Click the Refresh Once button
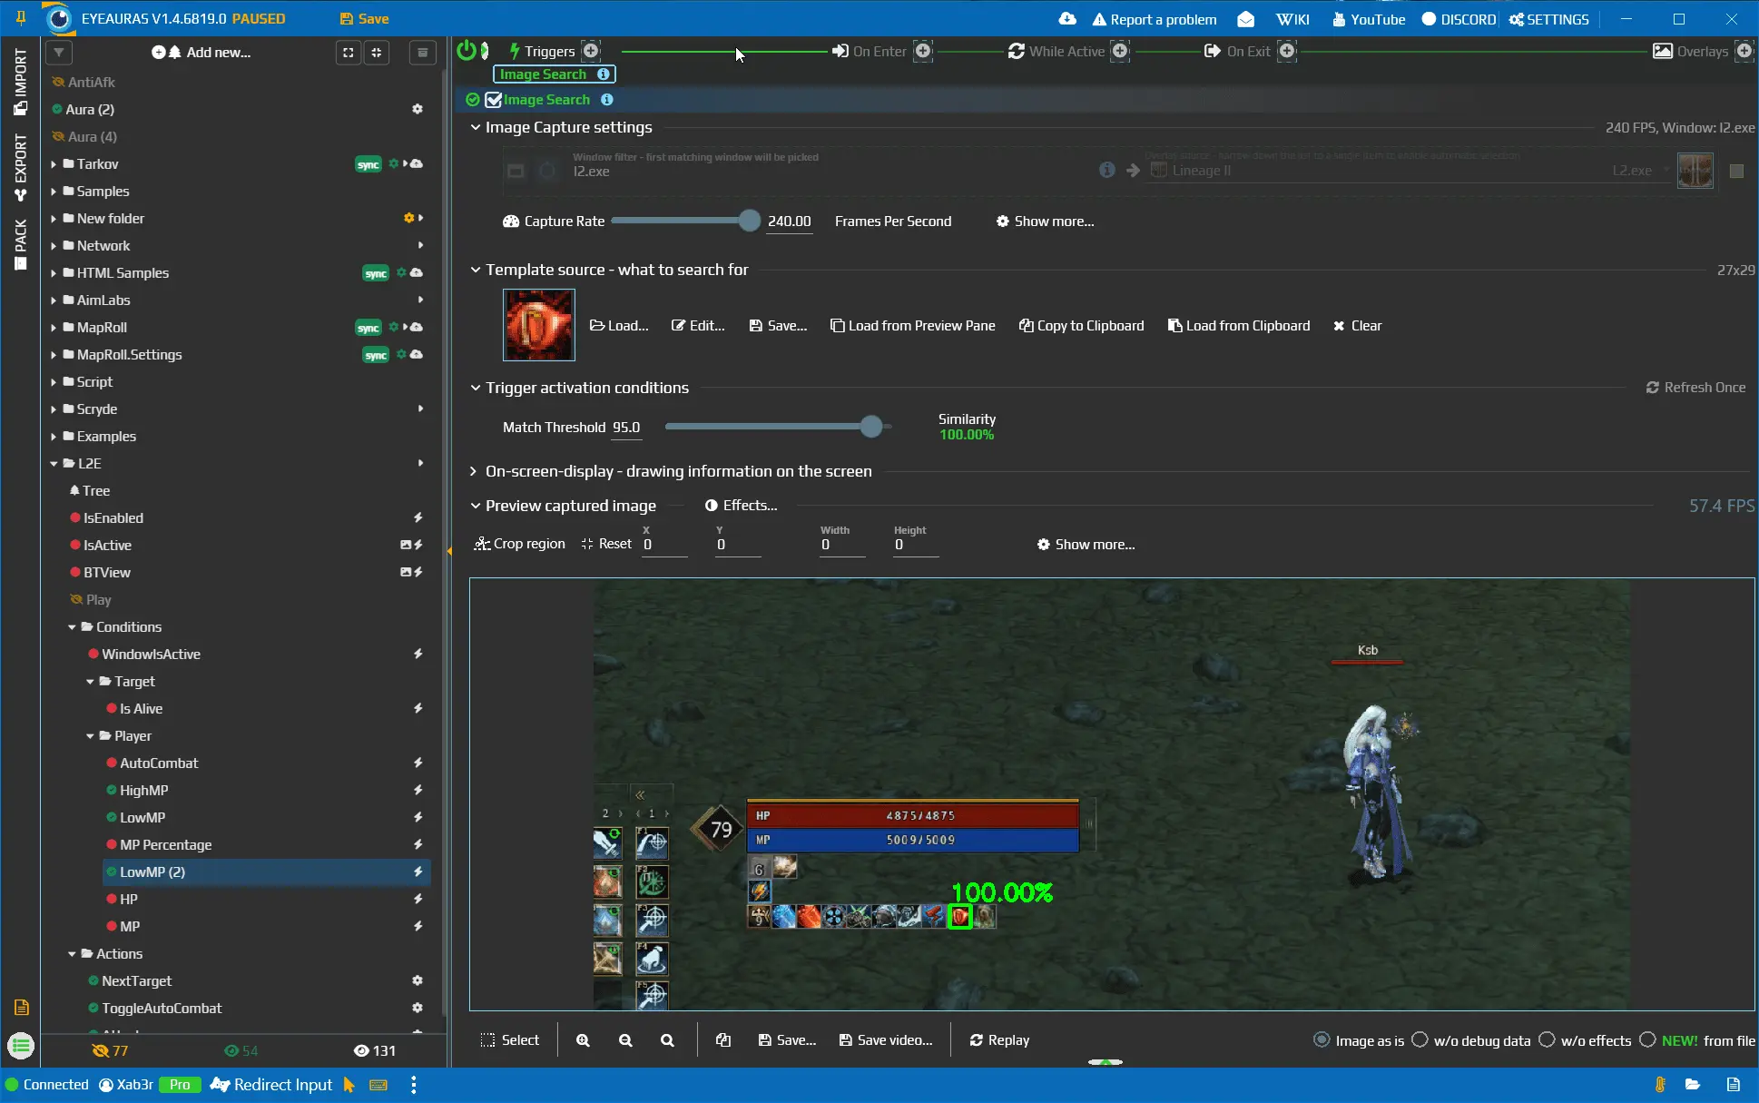This screenshot has height=1103, width=1759. [x=1695, y=388]
